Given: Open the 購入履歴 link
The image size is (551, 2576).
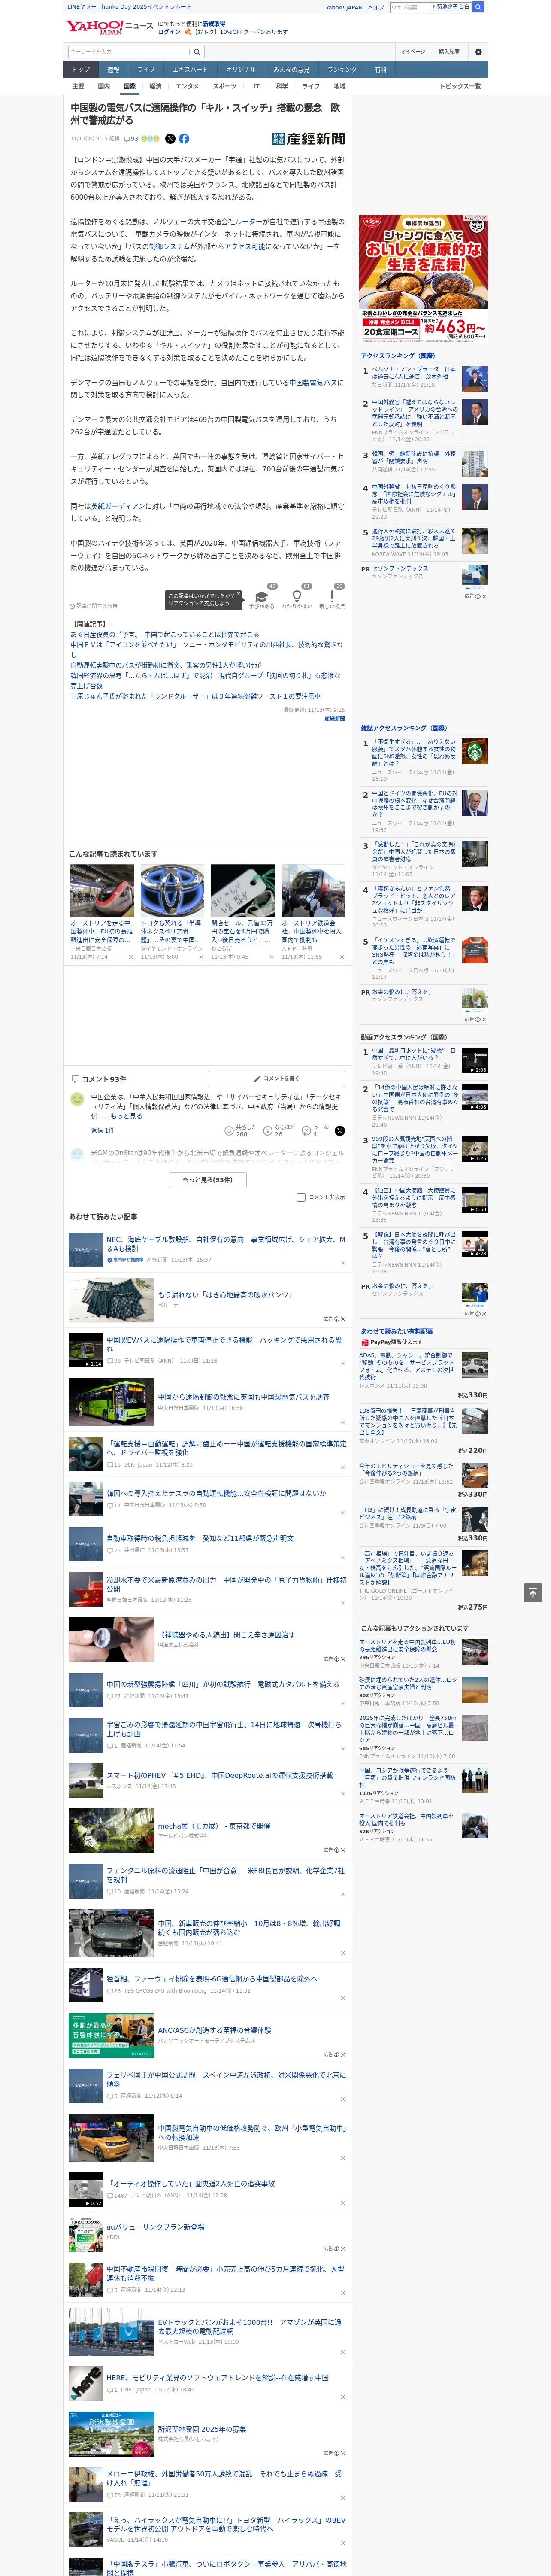Looking at the screenshot, I should click(x=449, y=52).
